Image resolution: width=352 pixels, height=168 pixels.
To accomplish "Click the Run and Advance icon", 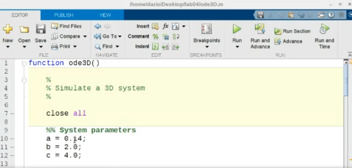I will (260, 29).
